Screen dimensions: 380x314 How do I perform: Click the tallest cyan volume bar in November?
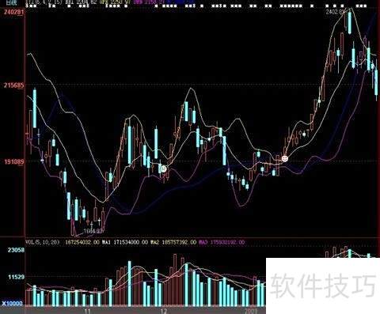coord(130,283)
